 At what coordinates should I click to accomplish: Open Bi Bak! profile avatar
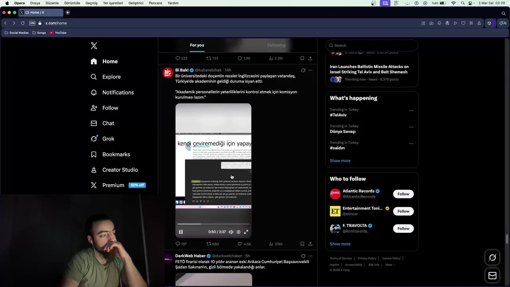click(168, 73)
